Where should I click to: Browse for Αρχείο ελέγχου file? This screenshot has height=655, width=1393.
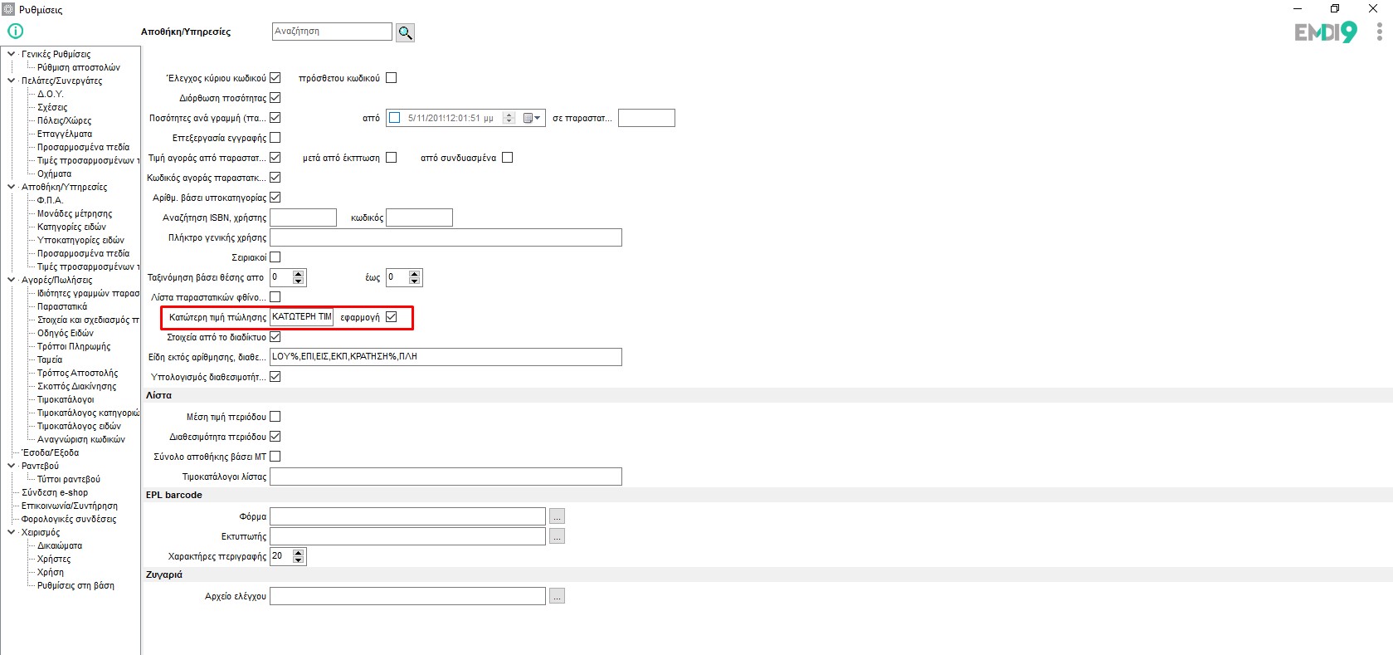[557, 596]
